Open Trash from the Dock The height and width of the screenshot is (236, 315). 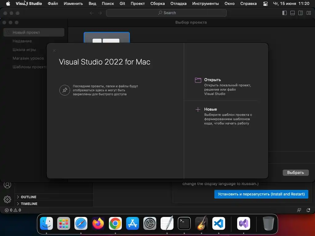coord(268,223)
